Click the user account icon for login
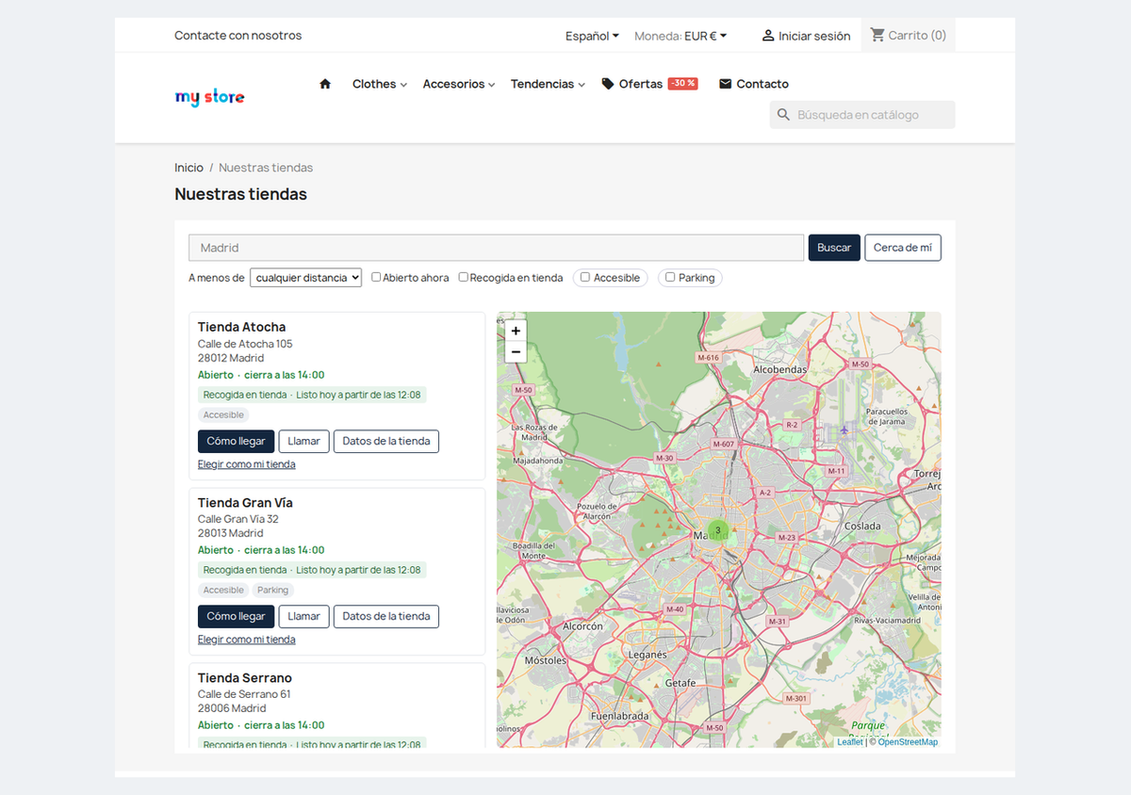Viewport: 1131px width, 795px height. (x=768, y=36)
